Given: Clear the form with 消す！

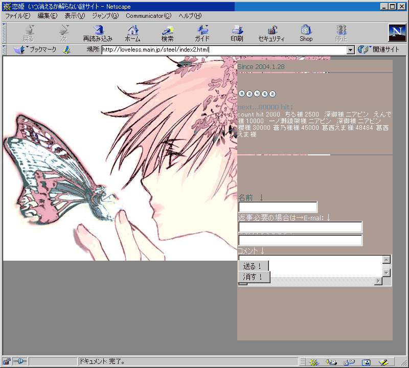Looking at the screenshot, I should (254, 277).
